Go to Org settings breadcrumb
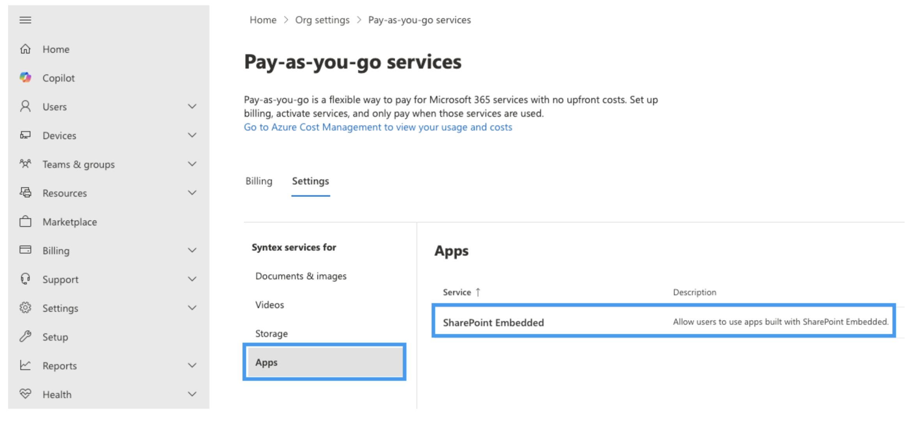Screen dimensions: 914x435 [x=322, y=20]
